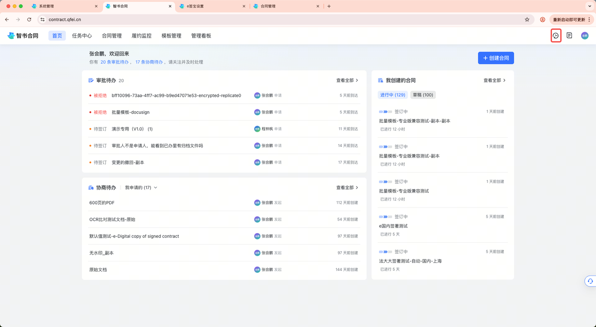The width and height of the screenshot is (596, 327).
Task: Open the history/recent activity icon
Action: pyautogui.click(x=555, y=36)
